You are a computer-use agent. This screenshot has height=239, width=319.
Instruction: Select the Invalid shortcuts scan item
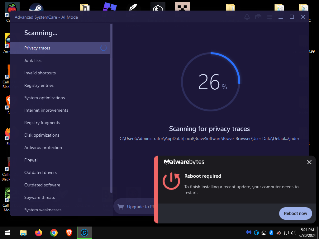[60, 73]
